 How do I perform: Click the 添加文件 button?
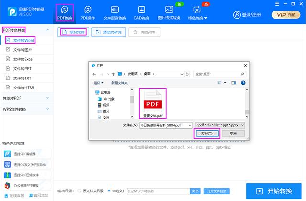click(x=73, y=32)
